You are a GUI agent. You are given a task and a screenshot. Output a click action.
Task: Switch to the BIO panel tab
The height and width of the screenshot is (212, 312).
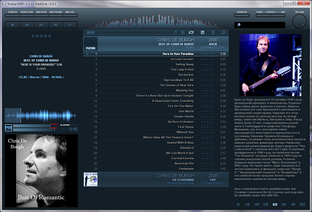coord(275,204)
